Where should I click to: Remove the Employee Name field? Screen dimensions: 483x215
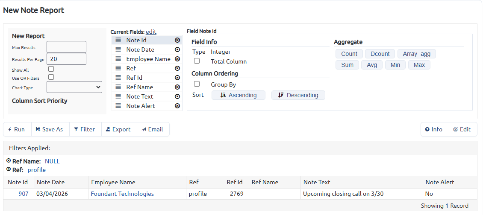click(x=177, y=59)
